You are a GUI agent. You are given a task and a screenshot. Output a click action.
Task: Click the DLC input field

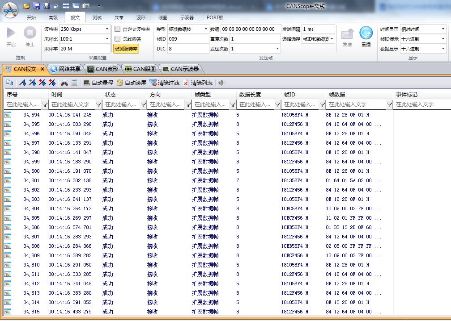pos(188,49)
